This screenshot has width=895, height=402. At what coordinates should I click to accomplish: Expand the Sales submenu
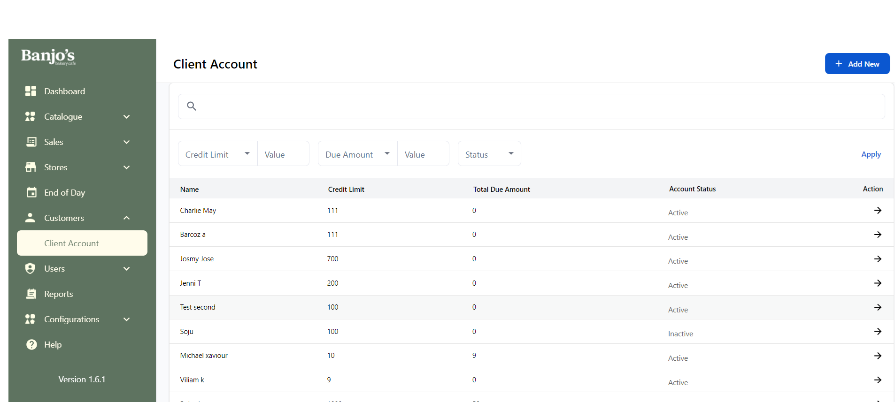126,142
